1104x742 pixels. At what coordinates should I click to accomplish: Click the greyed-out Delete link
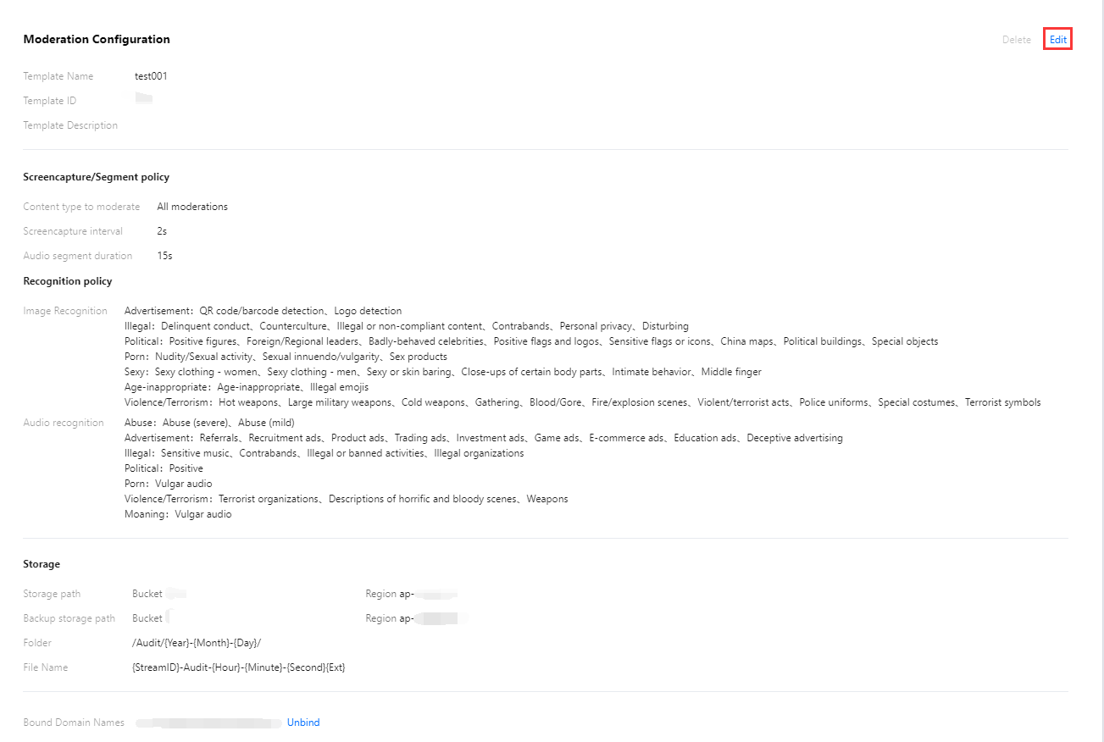point(1017,40)
